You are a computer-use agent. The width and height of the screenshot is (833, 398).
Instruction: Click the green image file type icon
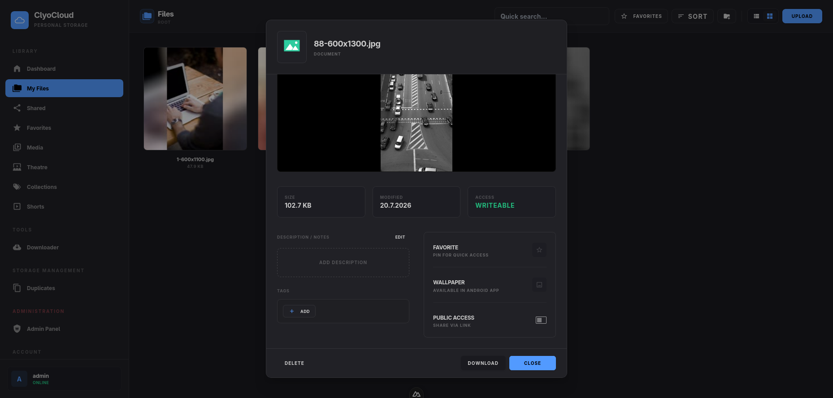point(292,47)
